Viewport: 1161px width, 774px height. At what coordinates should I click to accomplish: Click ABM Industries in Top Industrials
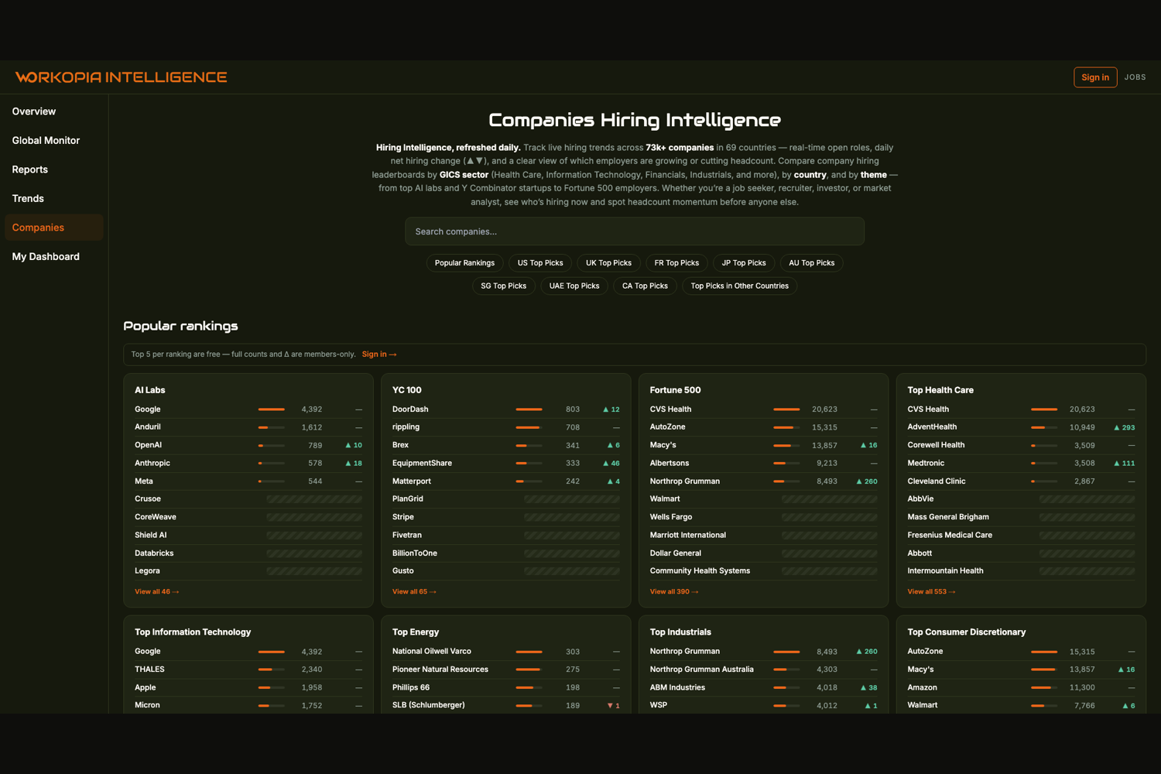pyautogui.click(x=764, y=687)
